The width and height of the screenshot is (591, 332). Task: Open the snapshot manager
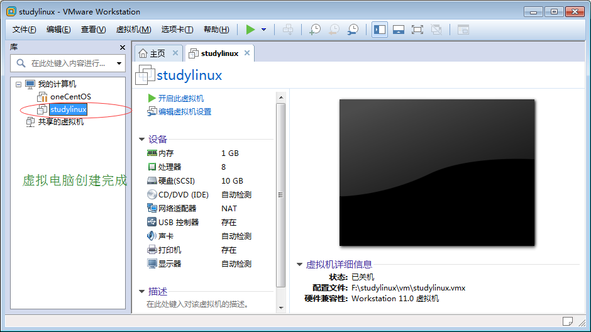pyautogui.click(x=353, y=30)
